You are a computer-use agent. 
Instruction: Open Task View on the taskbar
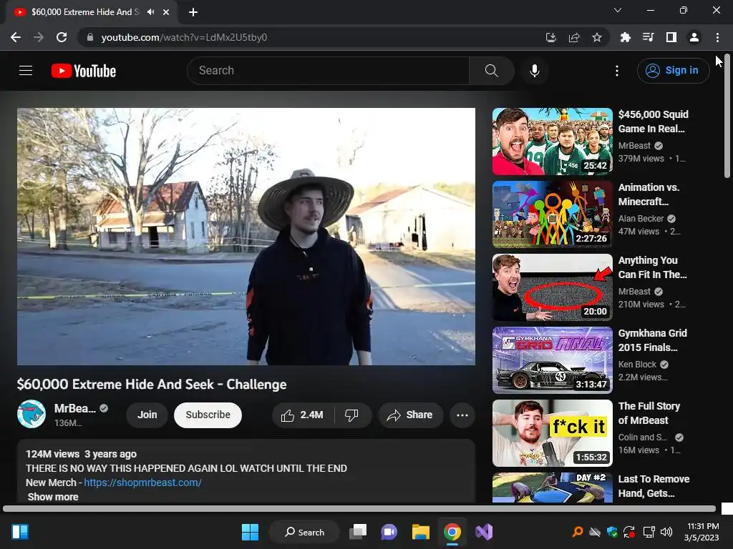click(358, 532)
